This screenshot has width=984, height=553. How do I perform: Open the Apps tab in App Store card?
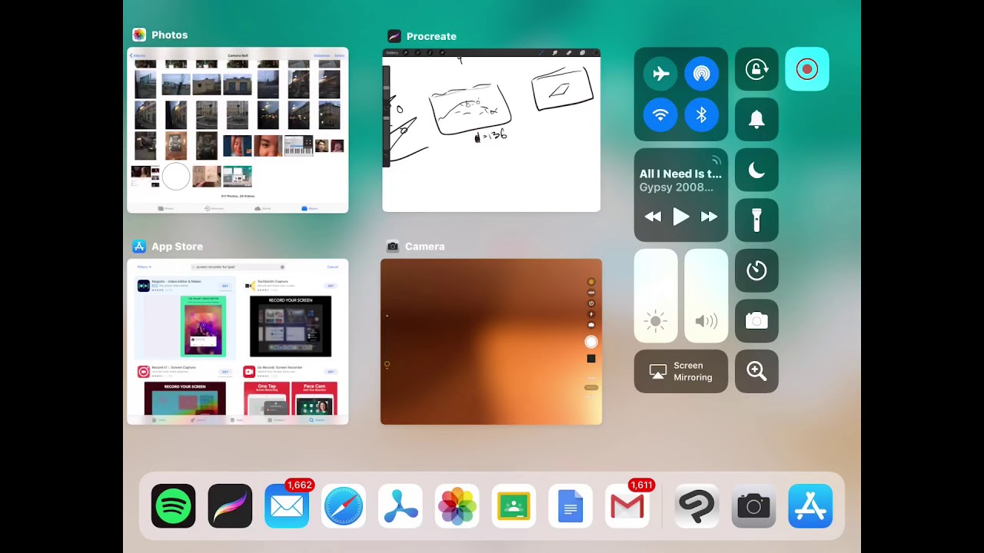coord(238,420)
